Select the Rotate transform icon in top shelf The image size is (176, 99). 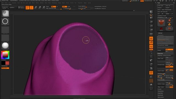44,7
